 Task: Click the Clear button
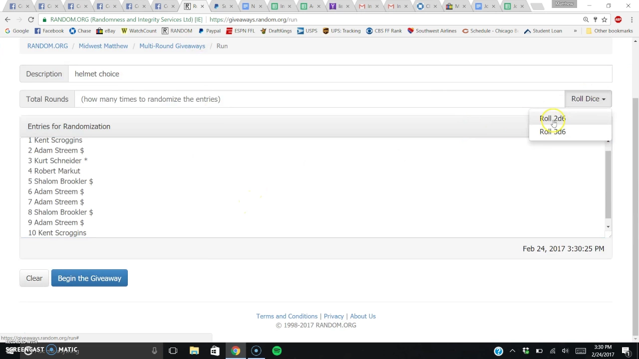[x=34, y=278]
